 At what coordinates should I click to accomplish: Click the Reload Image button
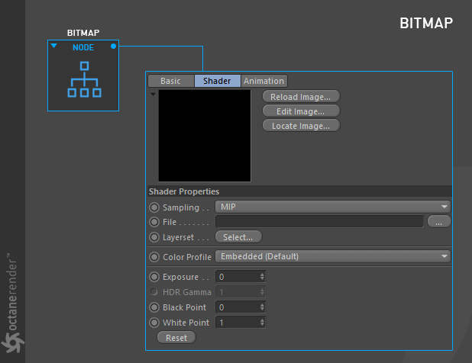(301, 97)
